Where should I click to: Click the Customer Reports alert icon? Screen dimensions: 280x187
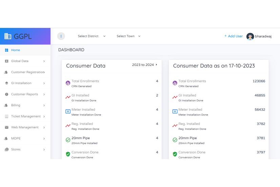pos(6,94)
